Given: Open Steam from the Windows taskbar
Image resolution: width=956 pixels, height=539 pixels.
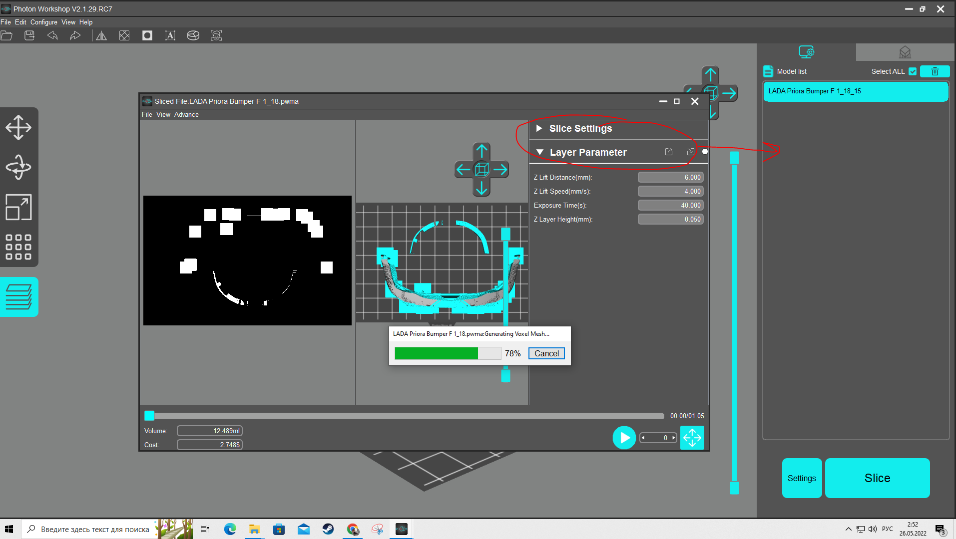Looking at the screenshot, I should (328, 529).
